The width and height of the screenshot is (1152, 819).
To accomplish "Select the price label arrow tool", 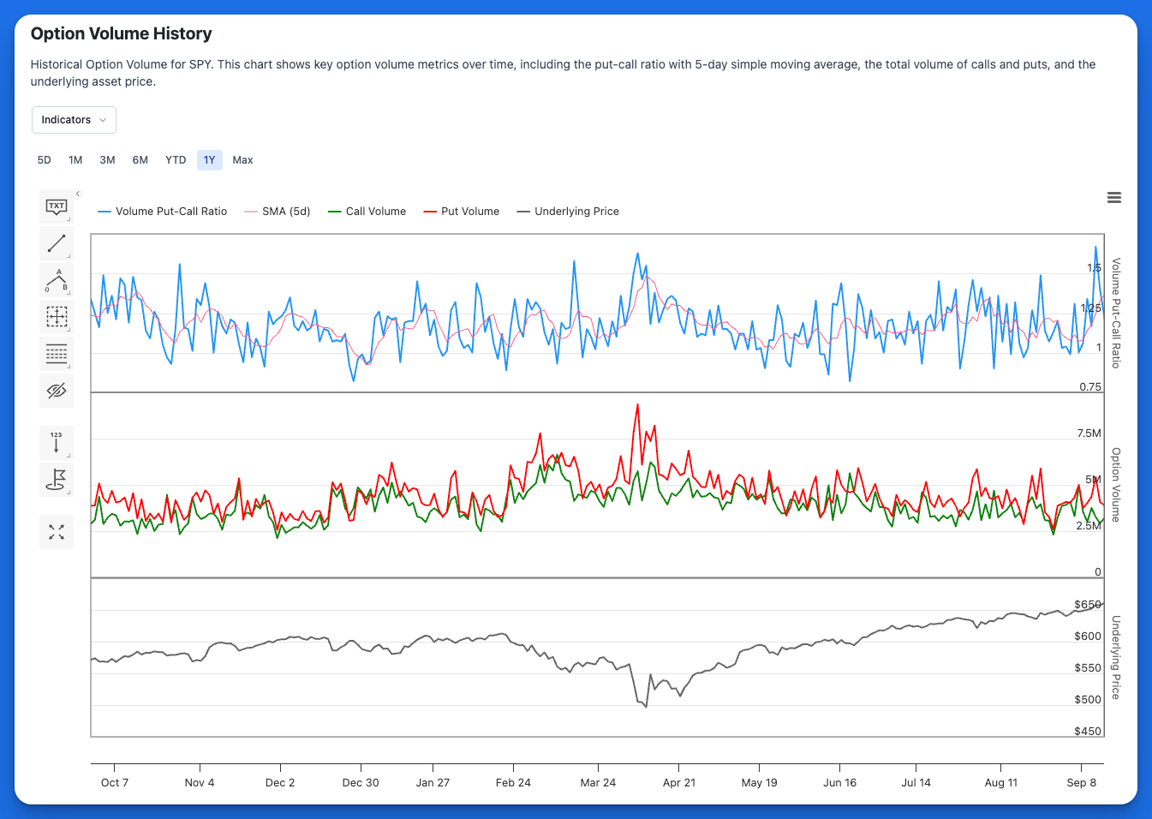I will [x=57, y=442].
